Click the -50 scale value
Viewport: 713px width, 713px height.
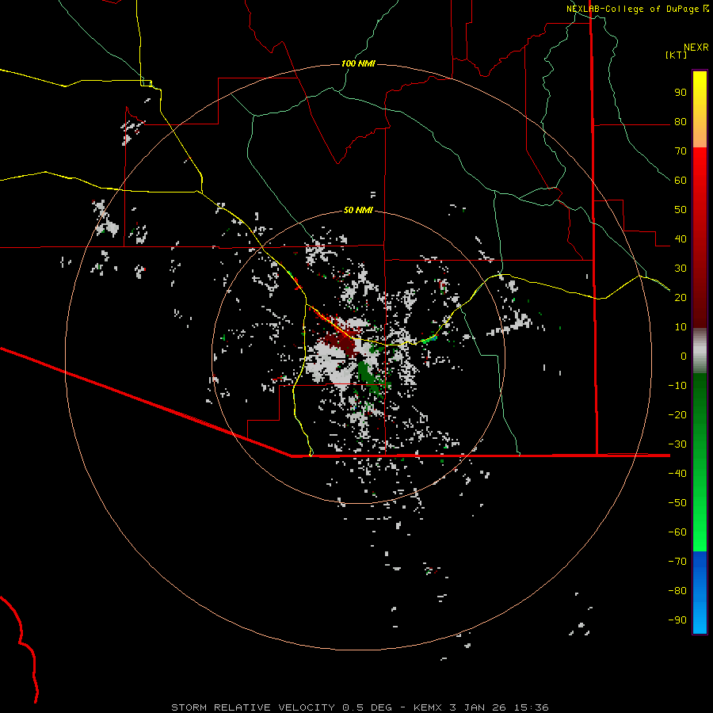pos(677,502)
